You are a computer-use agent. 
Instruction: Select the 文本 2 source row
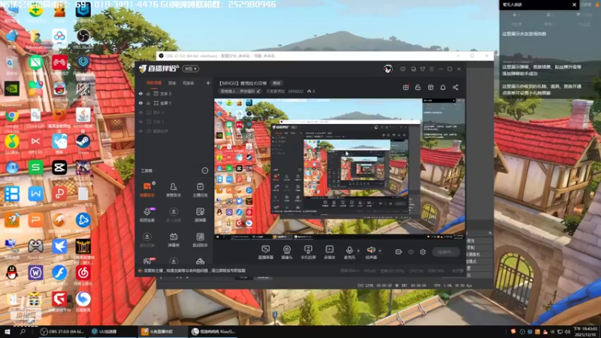pyautogui.click(x=174, y=93)
